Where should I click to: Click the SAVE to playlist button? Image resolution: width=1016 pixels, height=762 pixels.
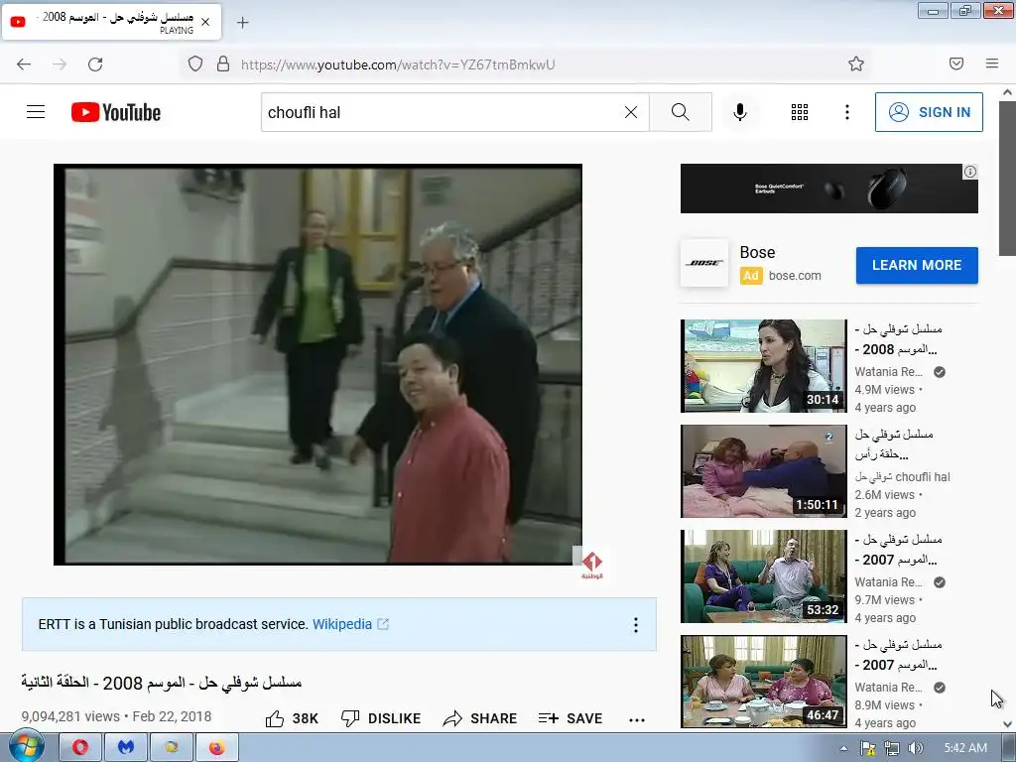tap(571, 718)
